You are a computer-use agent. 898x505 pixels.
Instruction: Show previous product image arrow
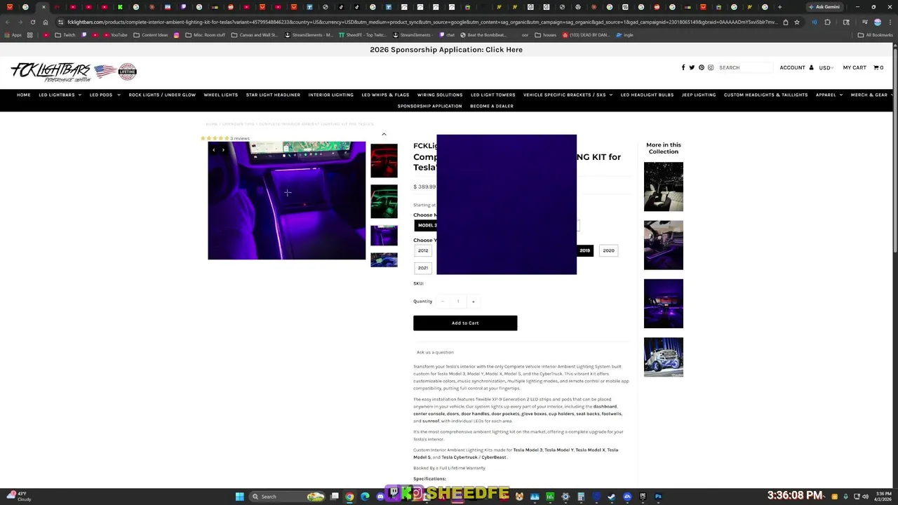(214, 149)
